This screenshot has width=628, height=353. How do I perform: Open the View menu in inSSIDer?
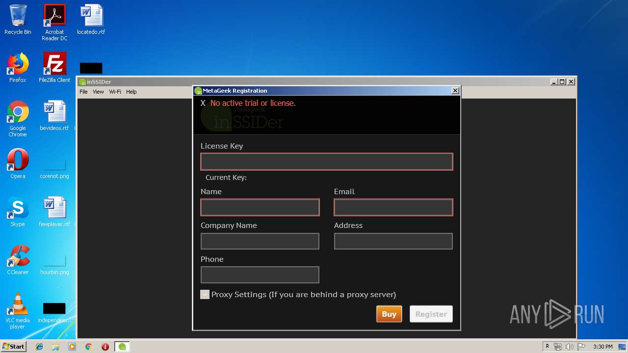(x=98, y=92)
